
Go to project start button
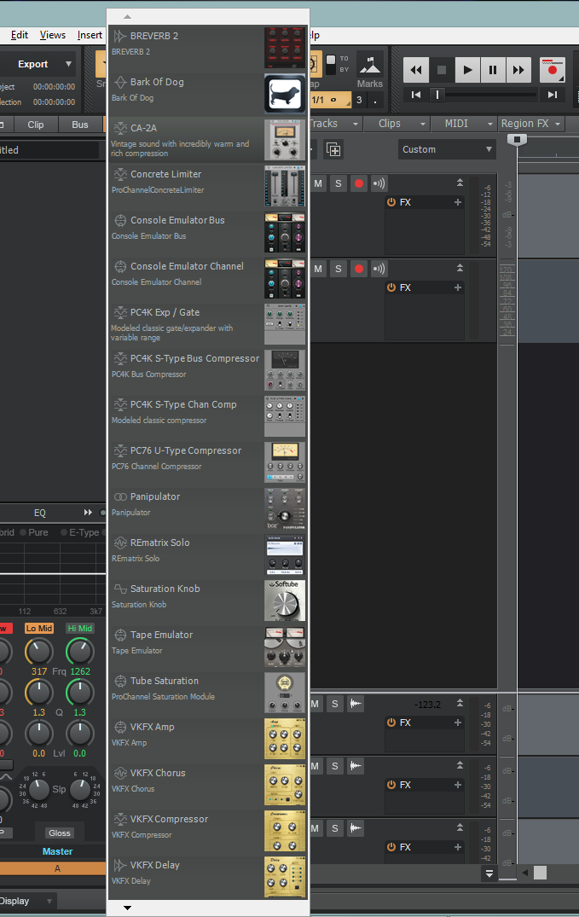(416, 95)
